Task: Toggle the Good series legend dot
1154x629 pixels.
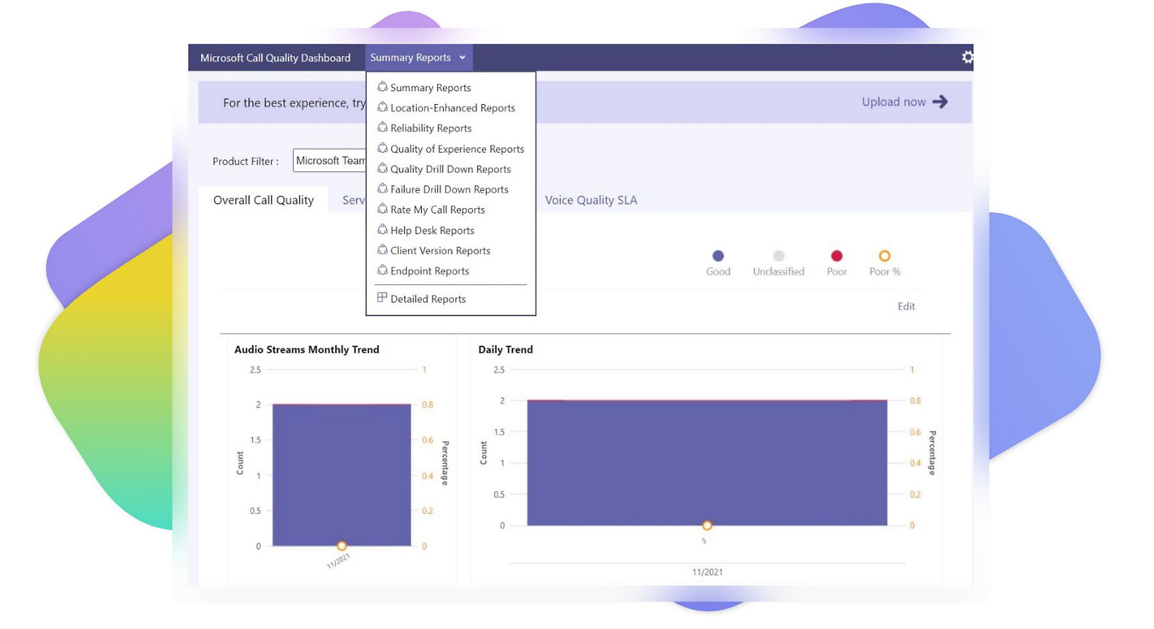Action: (718, 256)
